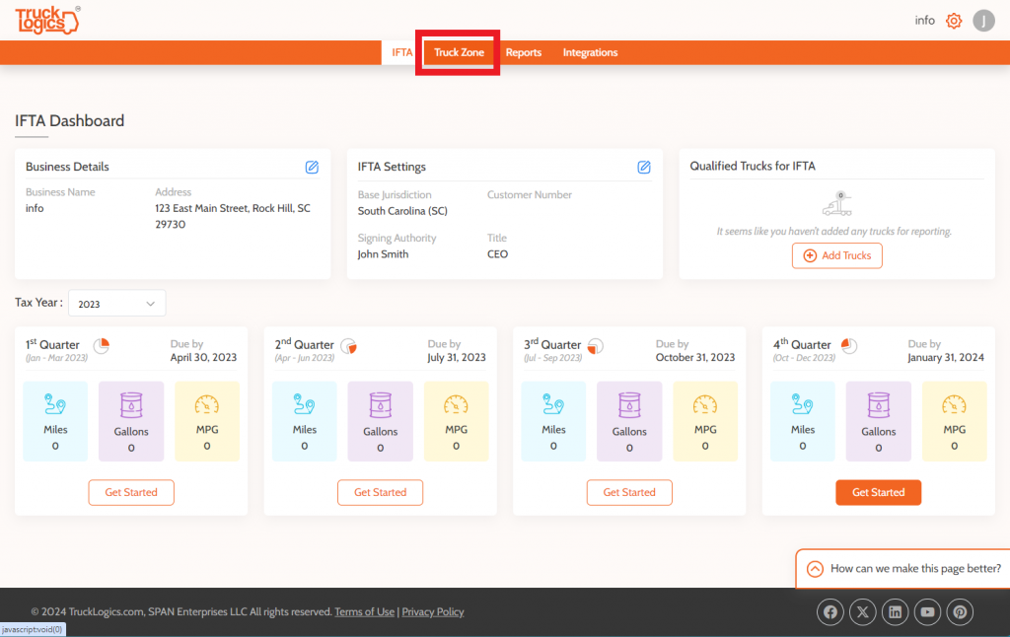Click the 2nd Quarter MPG tile
Viewport: 1010px width, 637px height.
(456, 421)
